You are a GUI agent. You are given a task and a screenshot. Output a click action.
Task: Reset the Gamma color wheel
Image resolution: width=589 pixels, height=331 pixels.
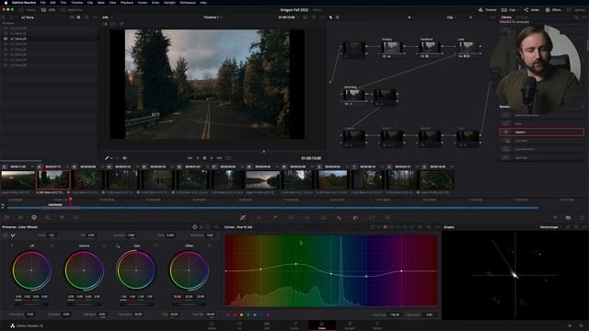click(104, 245)
